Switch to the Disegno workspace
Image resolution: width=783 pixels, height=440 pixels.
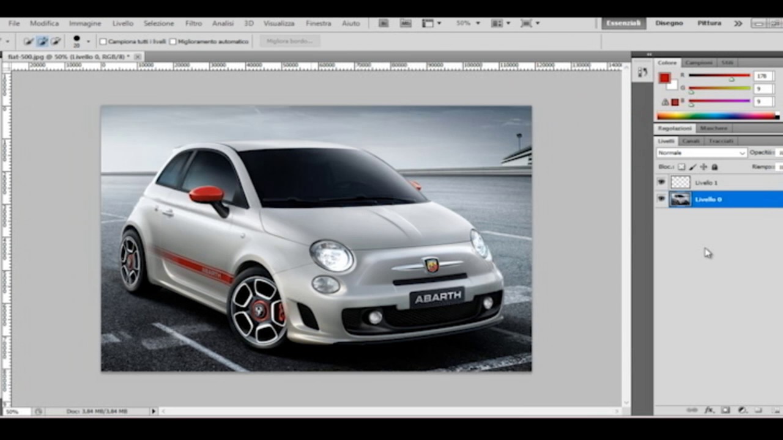click(x=669, y=23)
